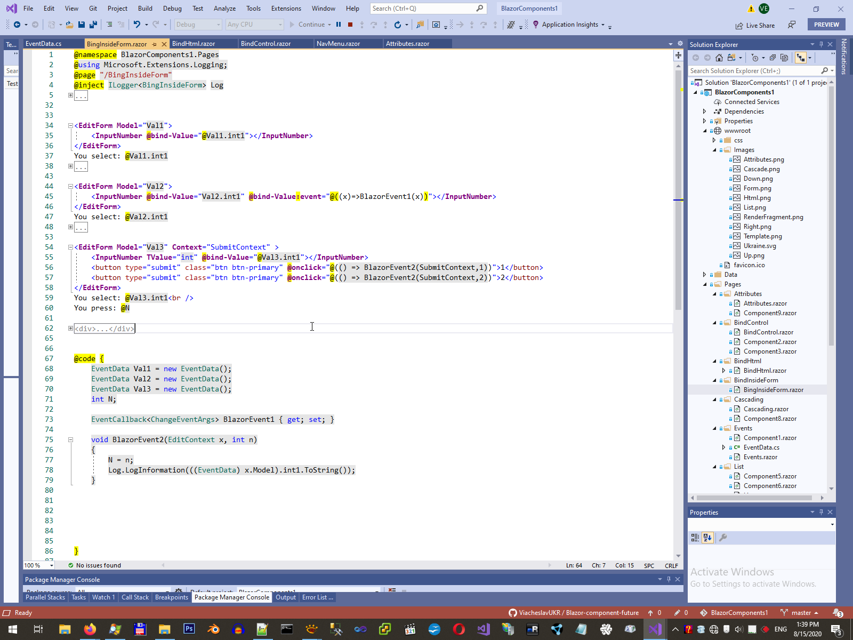
Task: Click the Task View taskbar icon
Action: pos(38,629)
